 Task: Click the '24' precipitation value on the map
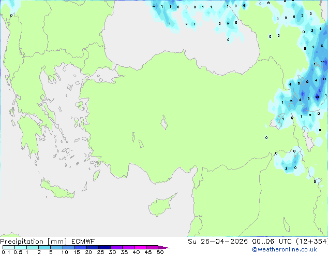pos(317,97)
